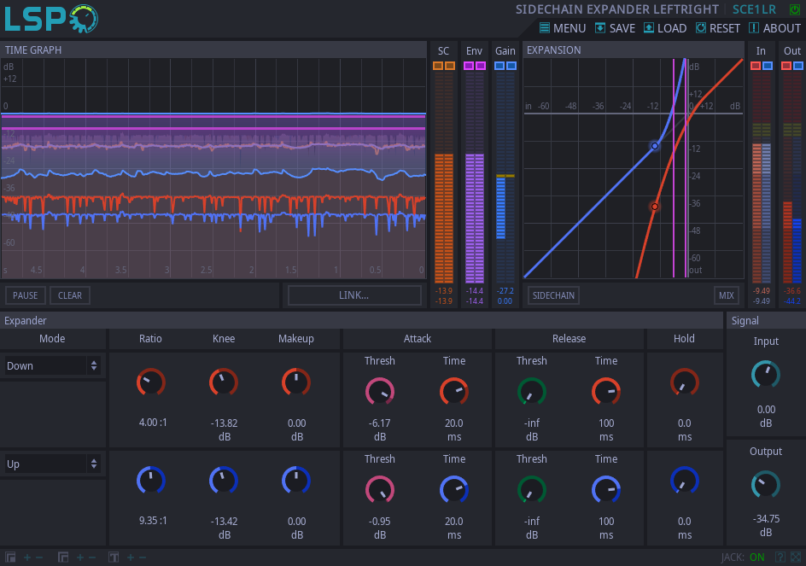Click the blue Attack Time knob in the Up row
This screenshot has height=566, width=806.
click(454, 490)
